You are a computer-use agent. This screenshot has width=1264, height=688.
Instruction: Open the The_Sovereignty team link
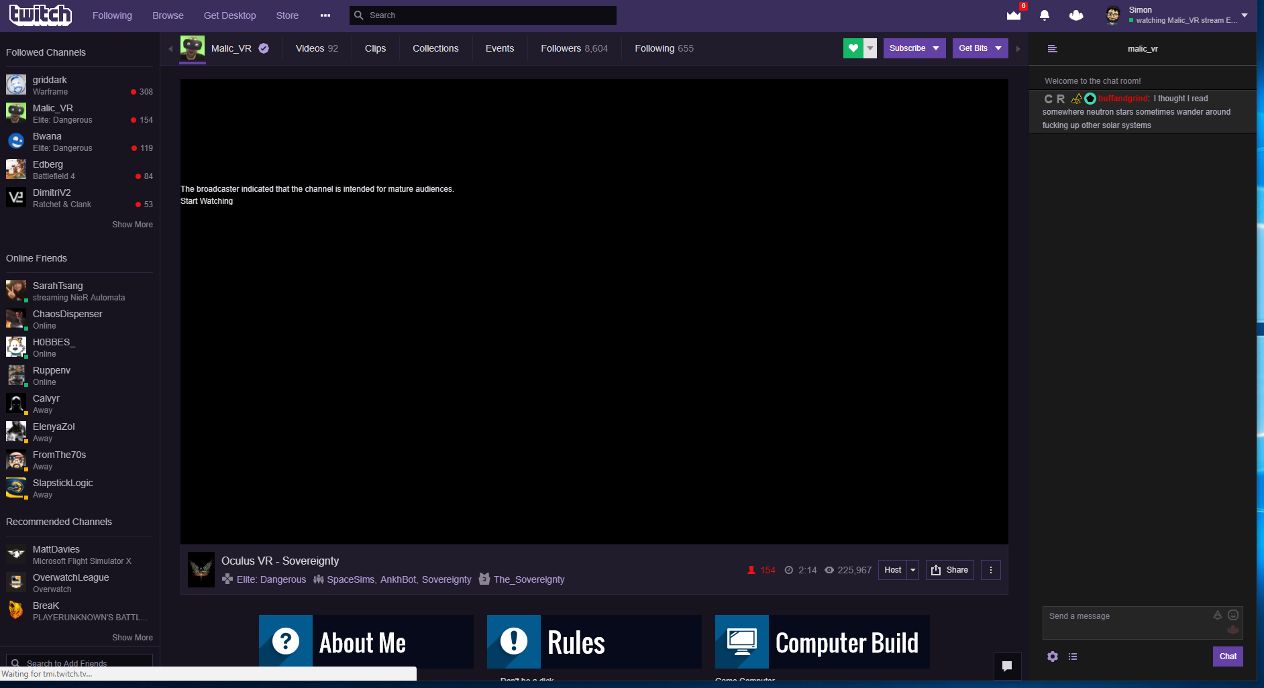pyautogui.click(x=529, y=579)
